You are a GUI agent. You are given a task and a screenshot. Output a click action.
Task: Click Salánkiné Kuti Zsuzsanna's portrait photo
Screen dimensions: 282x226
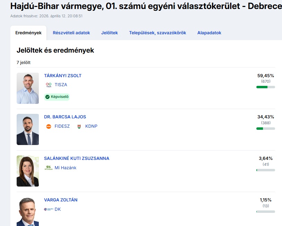[x=28, y=171]
